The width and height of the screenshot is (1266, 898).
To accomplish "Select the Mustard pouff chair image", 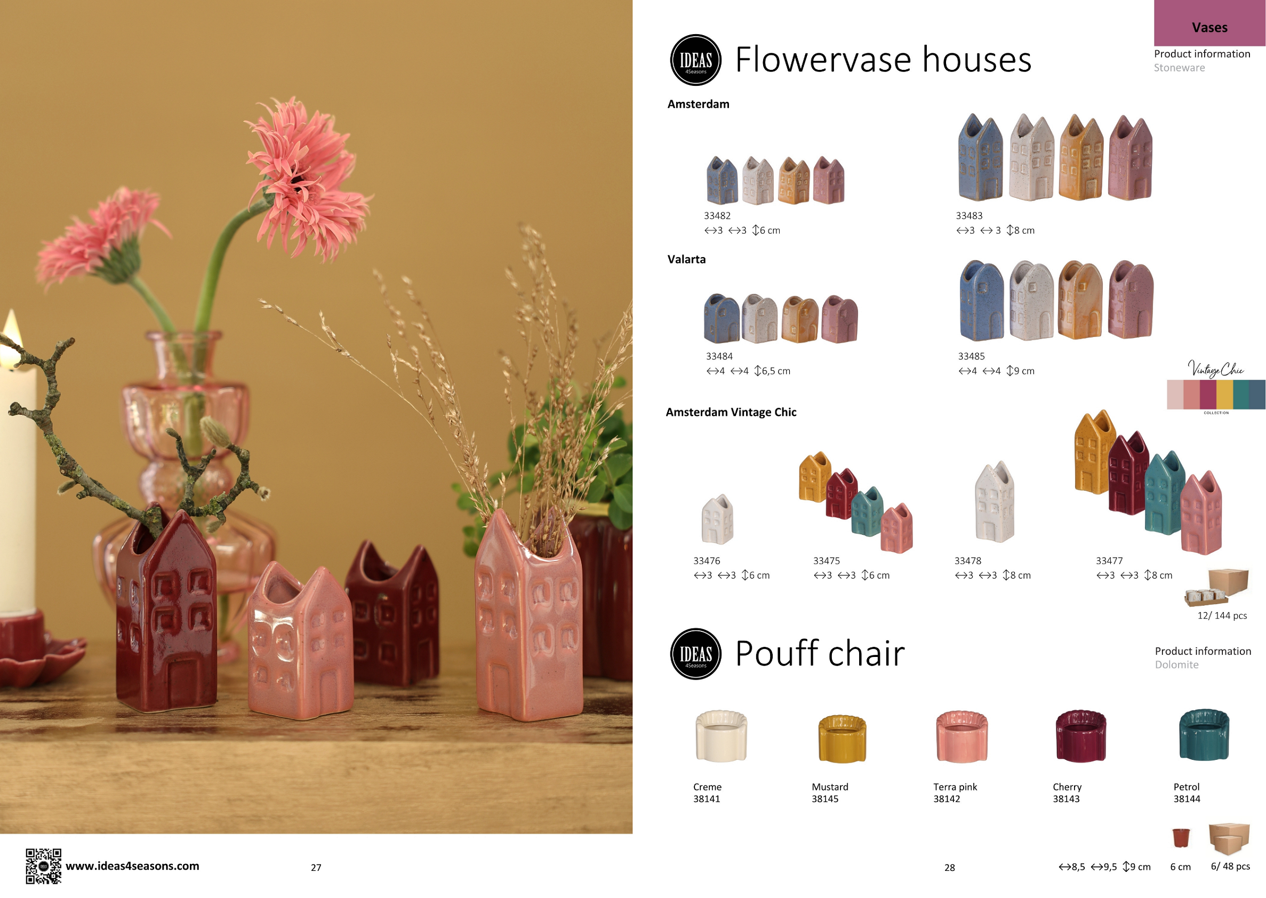I will (842, 739).
